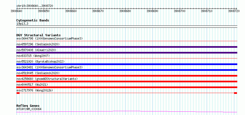Click ruler position 3908650
This screenshot has width=245, height=115.
pos(44,11)
